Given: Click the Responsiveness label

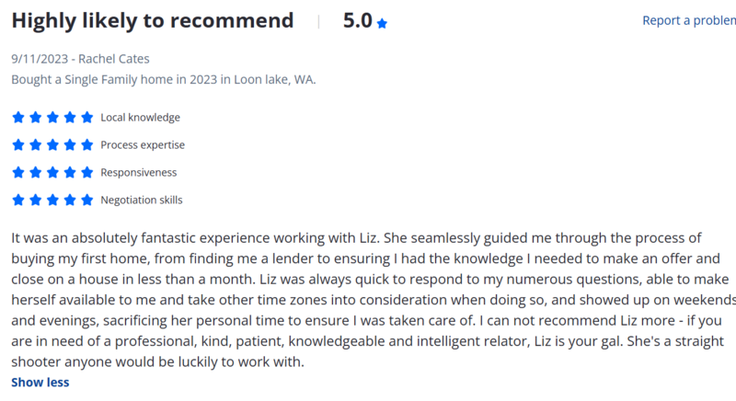Looking at the screenshot, I should (138, 172).
